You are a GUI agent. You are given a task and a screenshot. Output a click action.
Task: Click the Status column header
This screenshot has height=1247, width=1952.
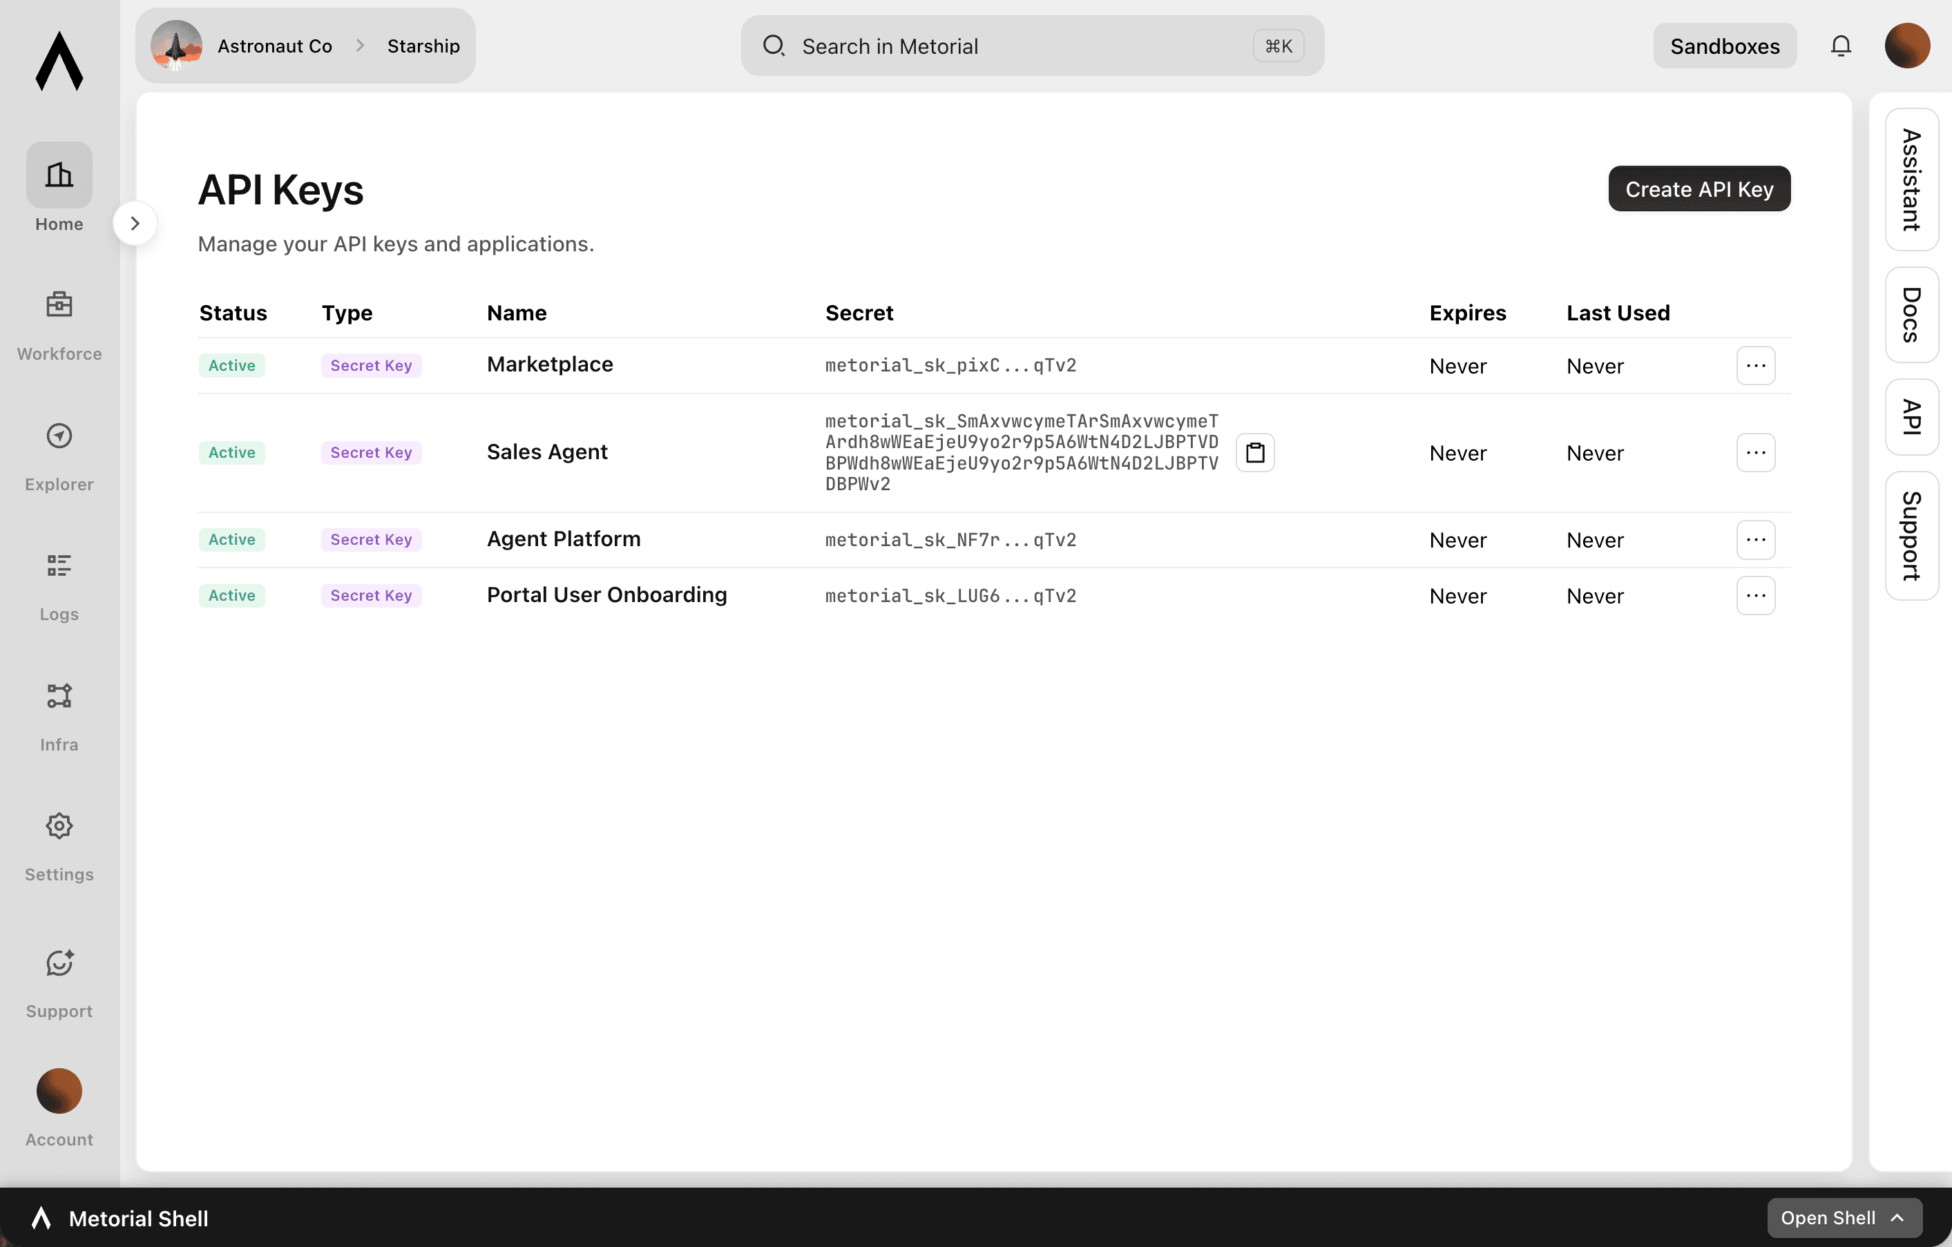(233, 313)
